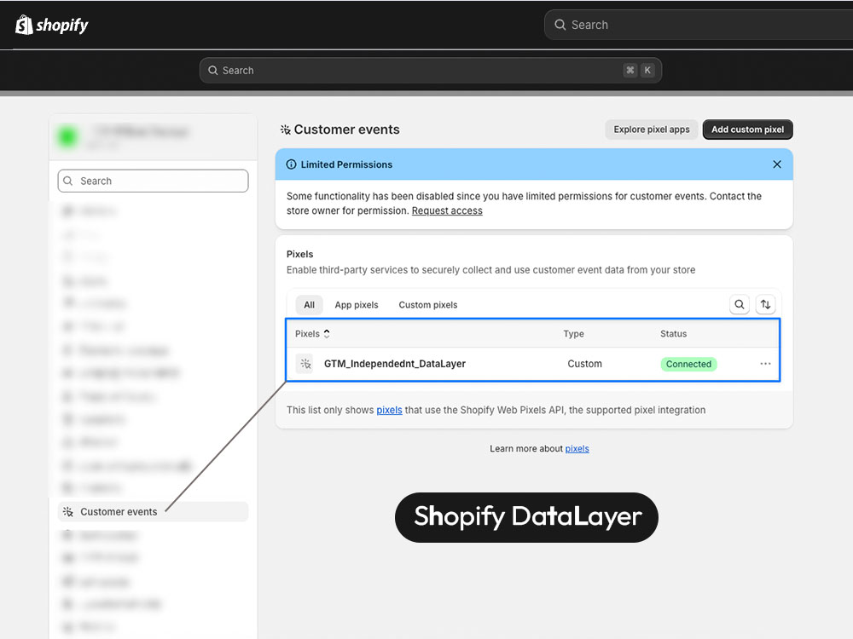Select Customer events in sidebar

(153, 512)
